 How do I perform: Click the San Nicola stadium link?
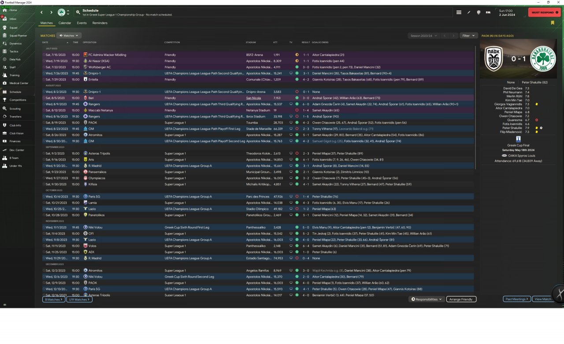(253, 98)
